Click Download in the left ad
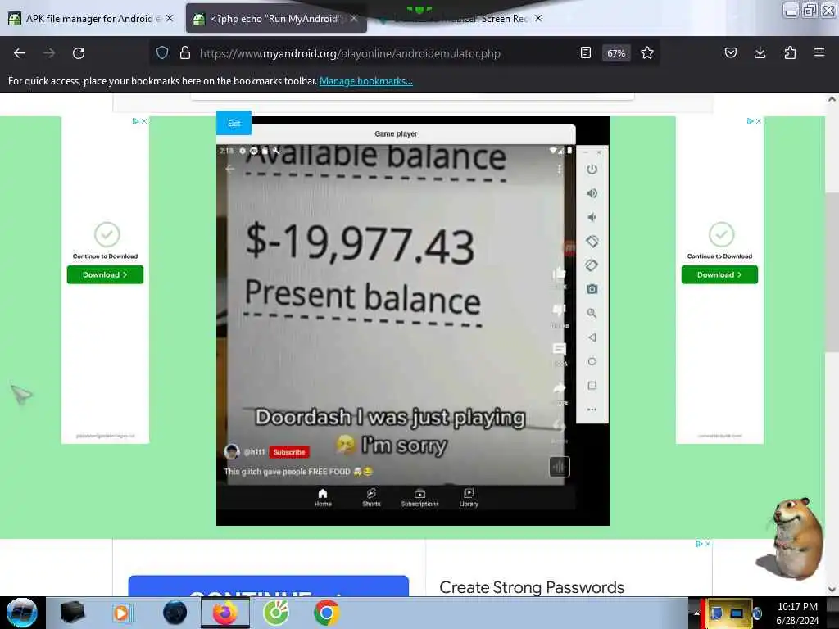 pos(105,274)
